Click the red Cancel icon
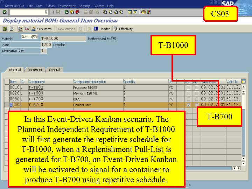This screenshot has width=252, height=189. (77, 12)
